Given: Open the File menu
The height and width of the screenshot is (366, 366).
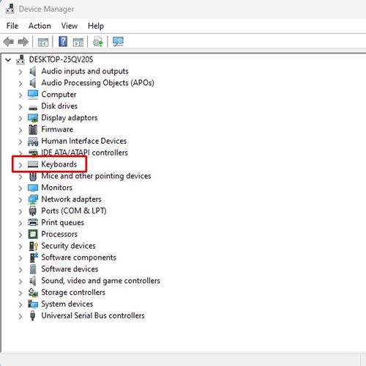Looking at the screenshot, I should tap(12, 26).
